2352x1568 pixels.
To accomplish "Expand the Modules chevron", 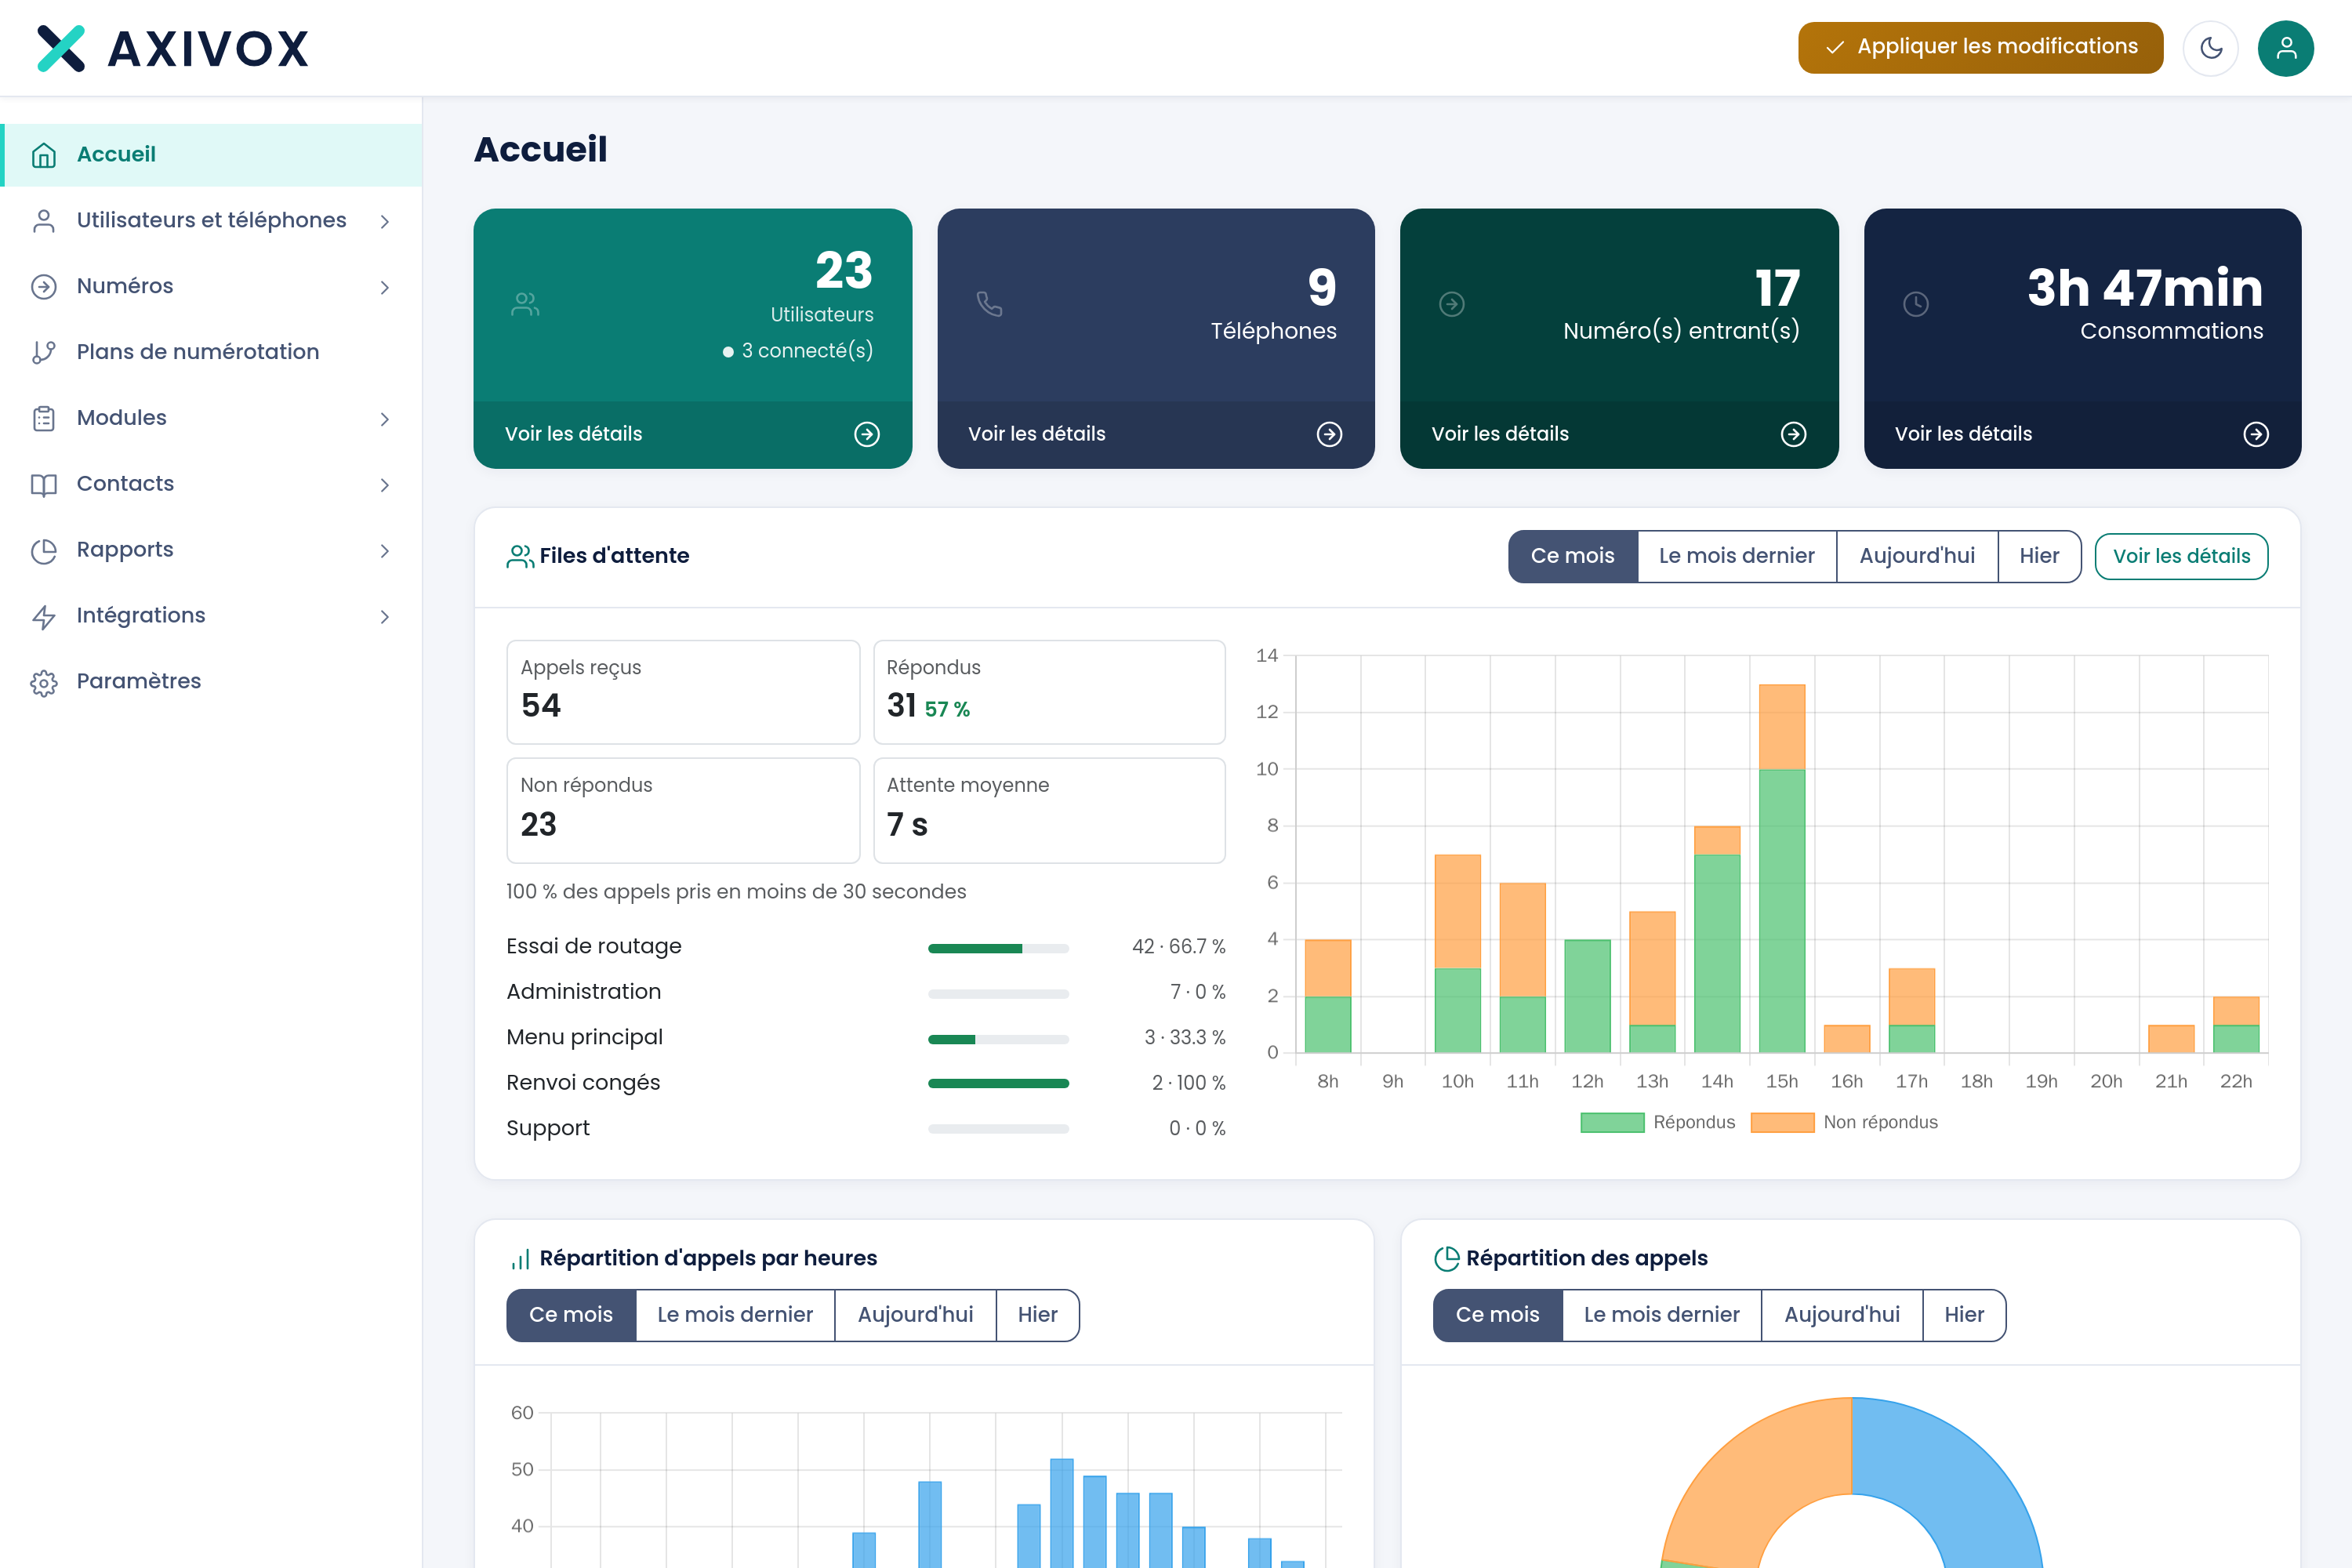I will pyautogui.click(x=385, y=418).
